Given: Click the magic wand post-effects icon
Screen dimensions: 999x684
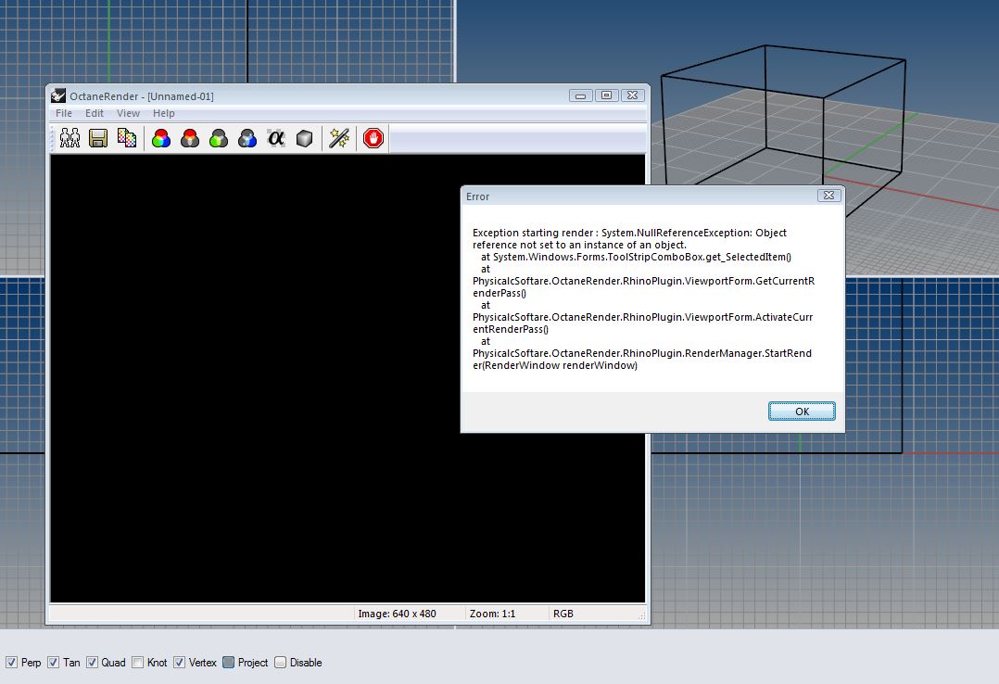Looking at the screenshot, I should click(x=339, y=138).
